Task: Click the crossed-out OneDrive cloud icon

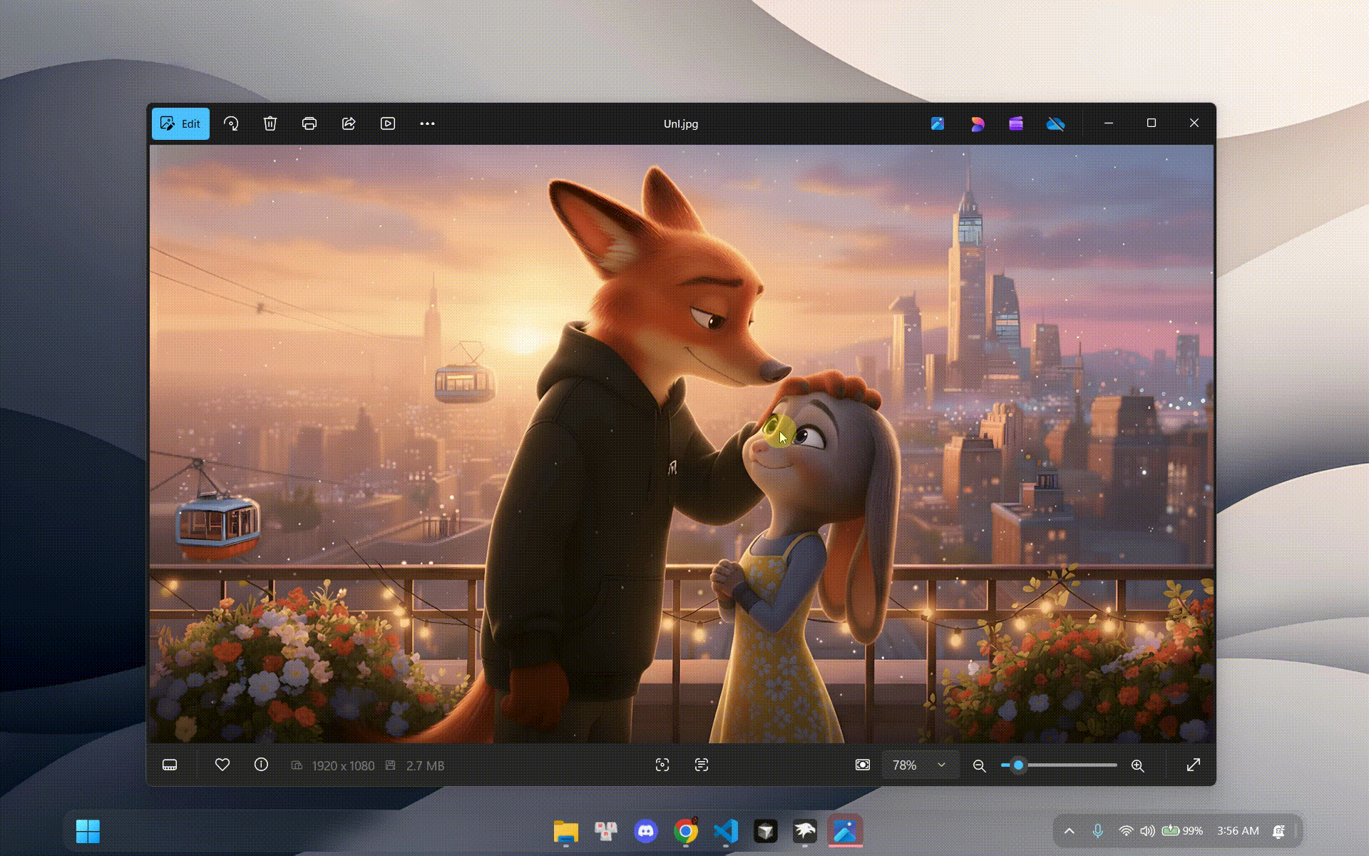Action: pyautogui.click(x=1055, y=123)
